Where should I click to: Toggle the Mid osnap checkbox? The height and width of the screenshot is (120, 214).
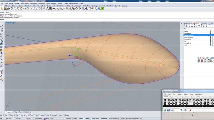(x=15, y=115)
